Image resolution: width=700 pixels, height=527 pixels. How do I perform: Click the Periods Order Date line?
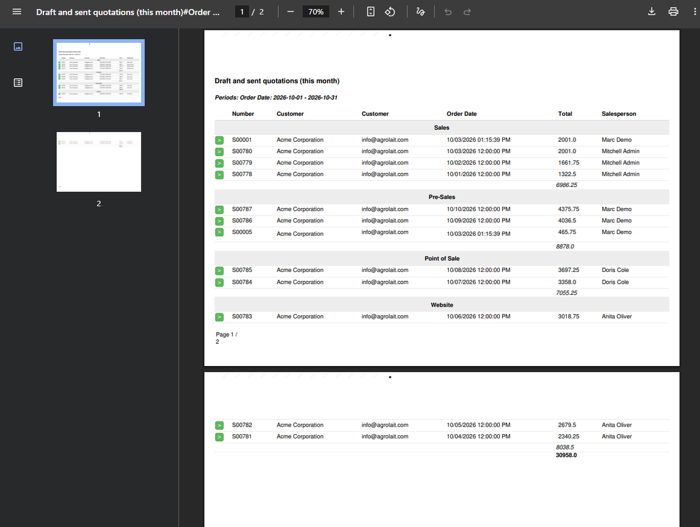coord(276,97)
